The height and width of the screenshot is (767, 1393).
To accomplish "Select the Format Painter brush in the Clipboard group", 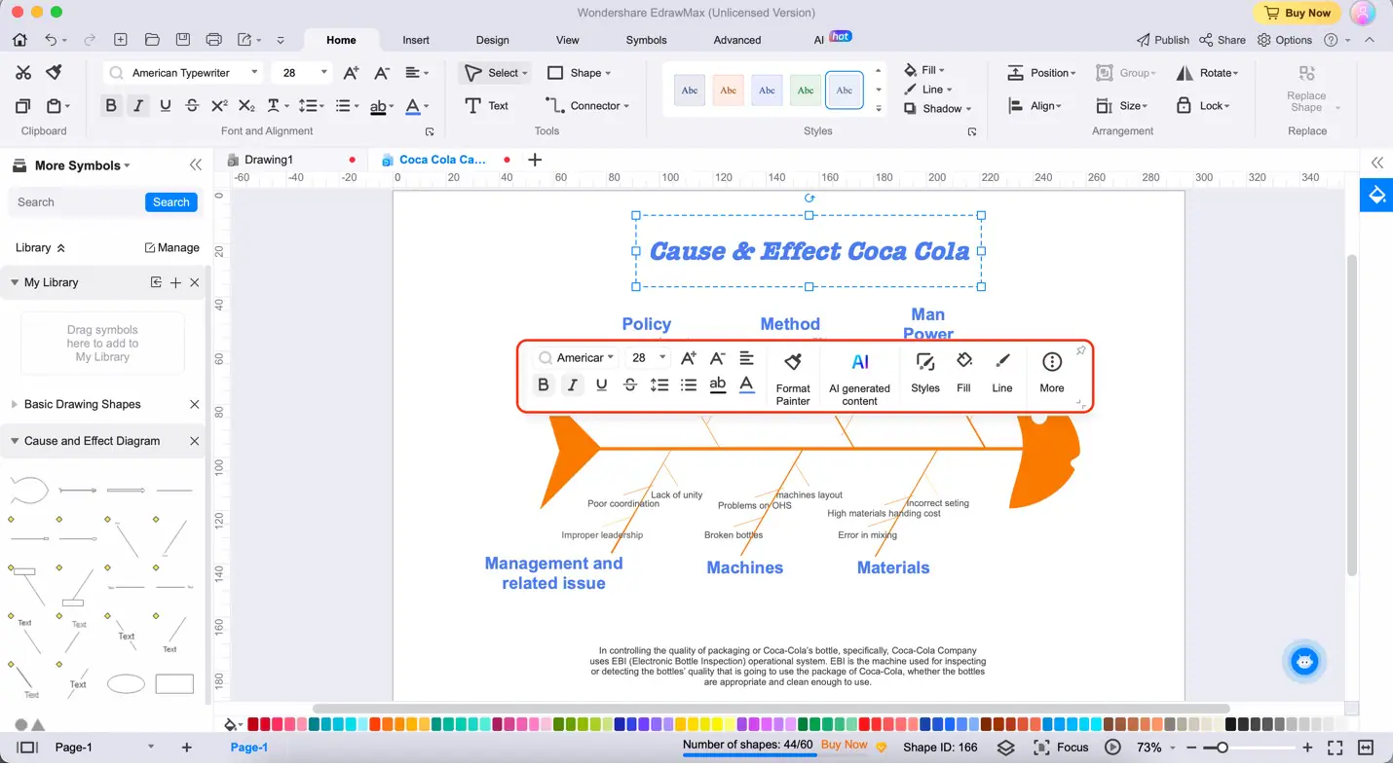I will click(55, 73).
